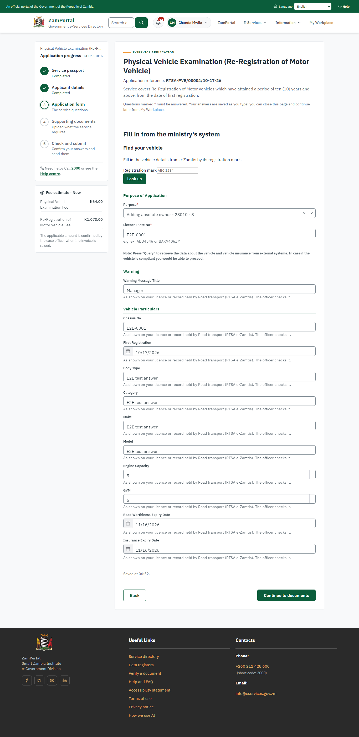Open the Insurance Expiry Date calendar icon

pos(128,549)
